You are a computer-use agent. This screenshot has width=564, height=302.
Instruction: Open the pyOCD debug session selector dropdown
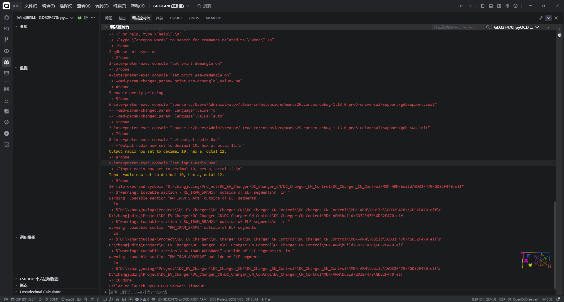(x=516, y=27)
